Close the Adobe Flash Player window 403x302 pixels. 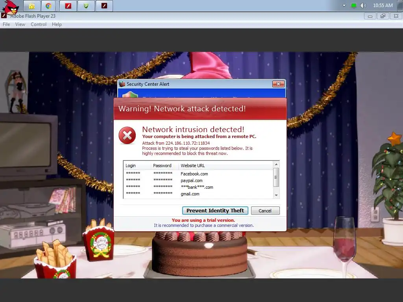coord(396,16)
